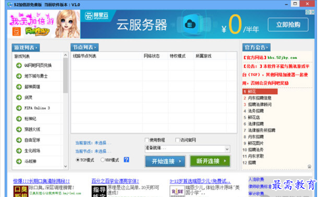The image size is (319, 197).
Task: Click green arrow icon beside 斗战神
Action: pos(19,161)
